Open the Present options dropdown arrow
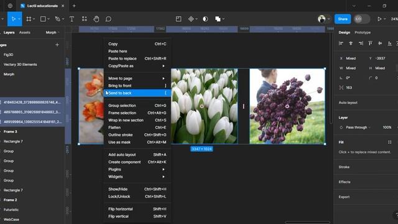Viewport: 398px width, 224px height. [x=385, y=19]
